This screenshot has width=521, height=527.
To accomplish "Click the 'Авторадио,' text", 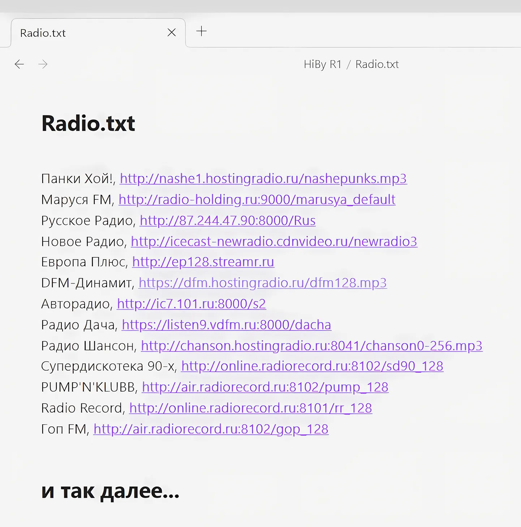I will pos(77,304).
